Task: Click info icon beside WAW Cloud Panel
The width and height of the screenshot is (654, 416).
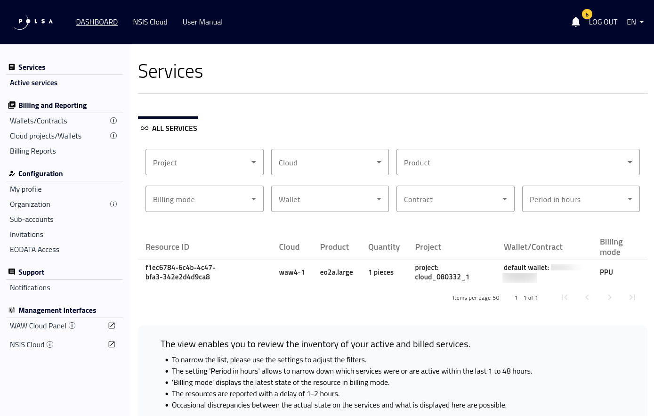Action: click(x=72, y=326)
